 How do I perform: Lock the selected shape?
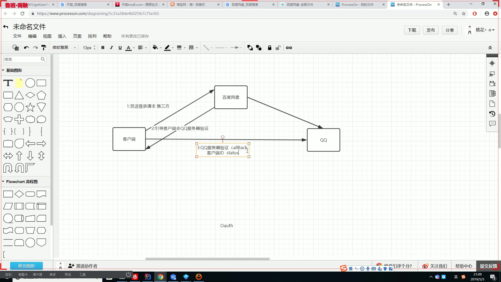pyautogui.click(x=270, y=48)
